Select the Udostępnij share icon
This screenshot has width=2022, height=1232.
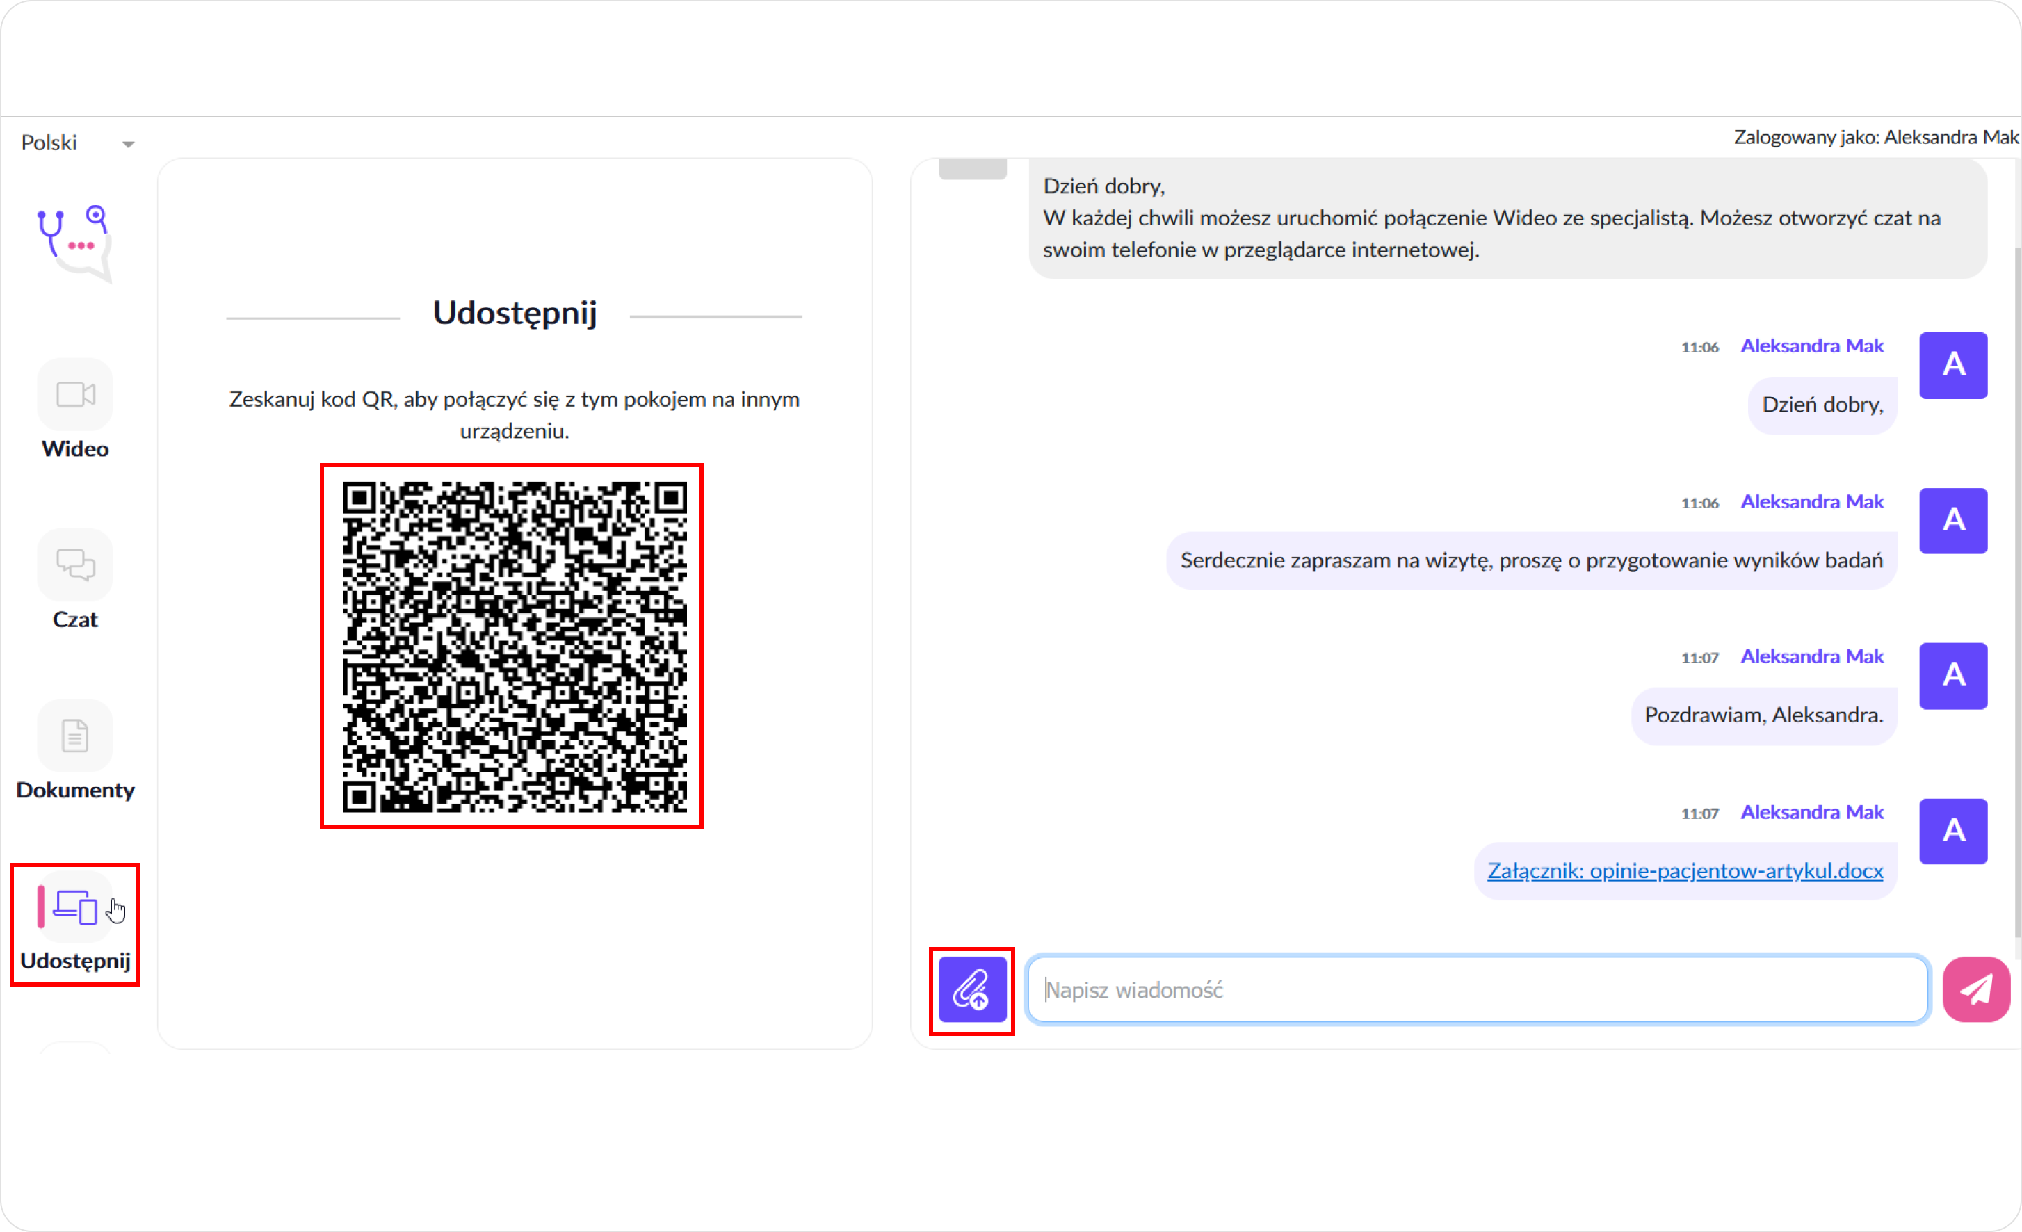click(74, 907)
